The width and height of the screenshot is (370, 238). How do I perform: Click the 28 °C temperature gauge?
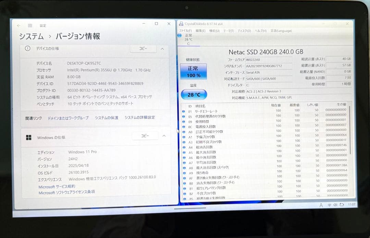click(194, 94)
